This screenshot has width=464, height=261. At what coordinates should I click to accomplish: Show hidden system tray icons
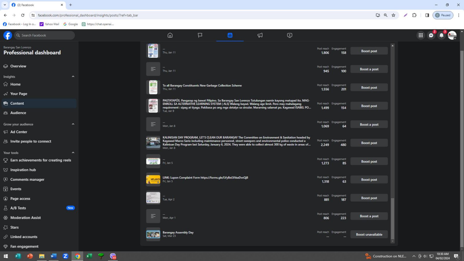(414, 256)
